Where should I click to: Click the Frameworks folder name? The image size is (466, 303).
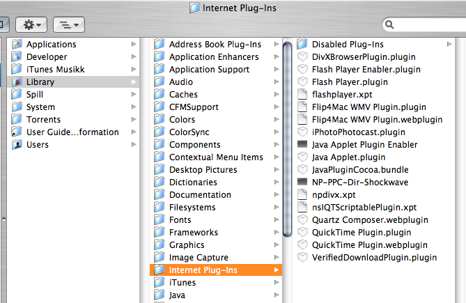tap(194, 233)
